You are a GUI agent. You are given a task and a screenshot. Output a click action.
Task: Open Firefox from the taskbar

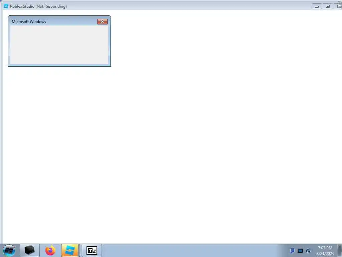[50, 250]
